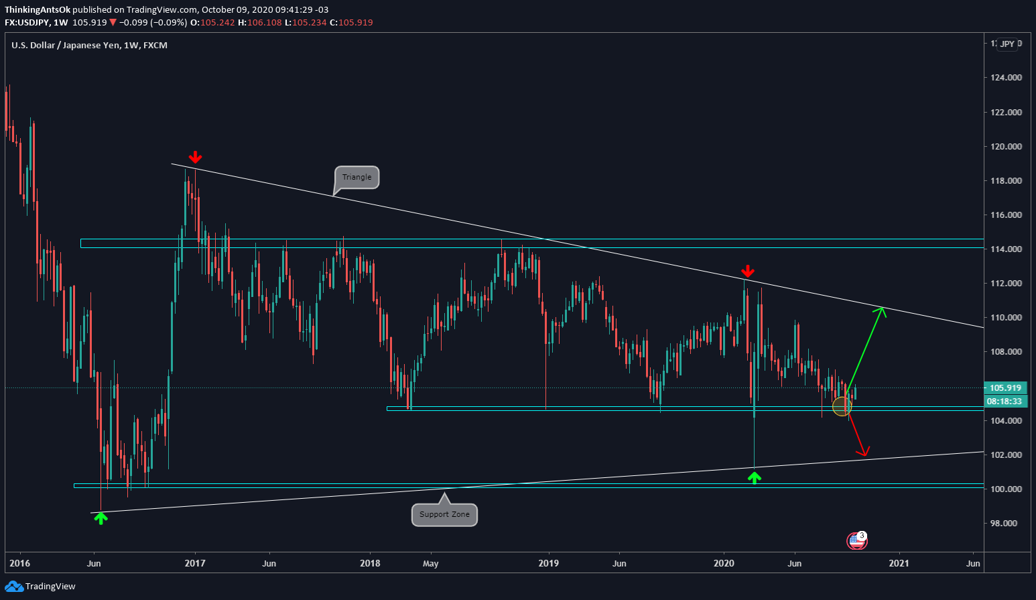Click the 2021 label on time axis

899,563
